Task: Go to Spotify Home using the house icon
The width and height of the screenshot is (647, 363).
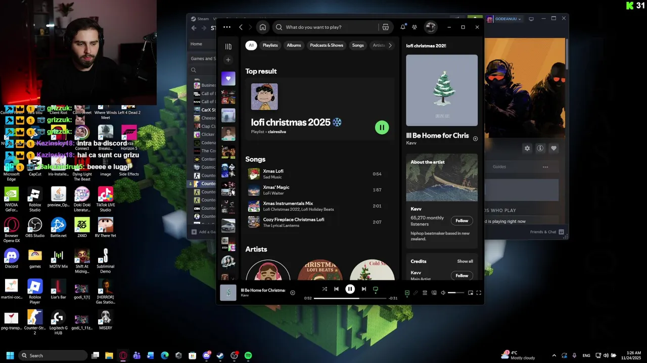Action: [x=262, y=27]
